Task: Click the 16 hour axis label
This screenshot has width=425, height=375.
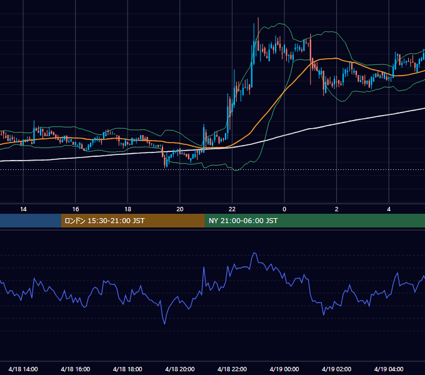Action: [x=76, y=209]
